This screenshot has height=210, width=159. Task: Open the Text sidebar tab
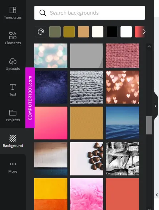[x=13, y=90]
